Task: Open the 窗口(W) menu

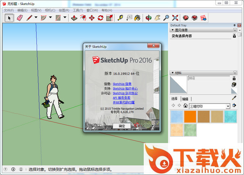Action: [92, 10]
